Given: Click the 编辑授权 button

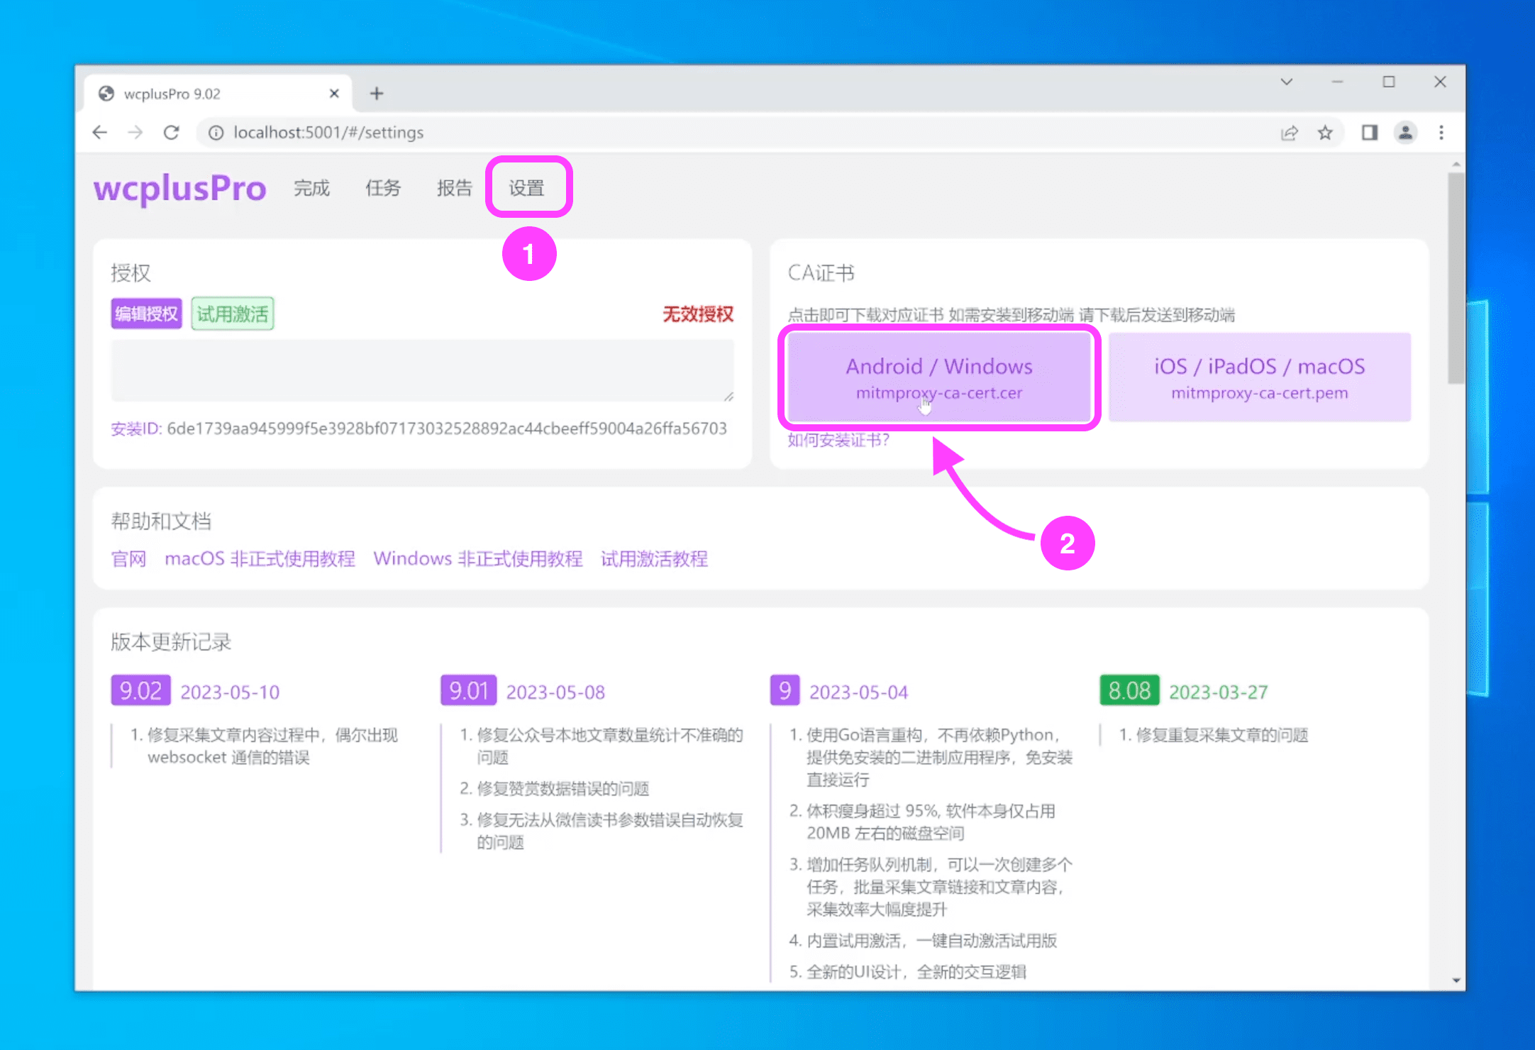Looking at the screenshot, I should [x=146, y=314].
